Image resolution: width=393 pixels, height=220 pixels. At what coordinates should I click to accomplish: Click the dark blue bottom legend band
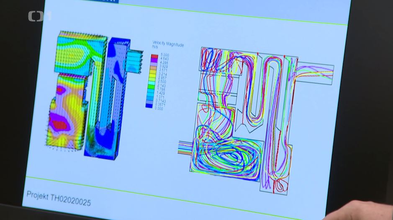coord(149,106)
